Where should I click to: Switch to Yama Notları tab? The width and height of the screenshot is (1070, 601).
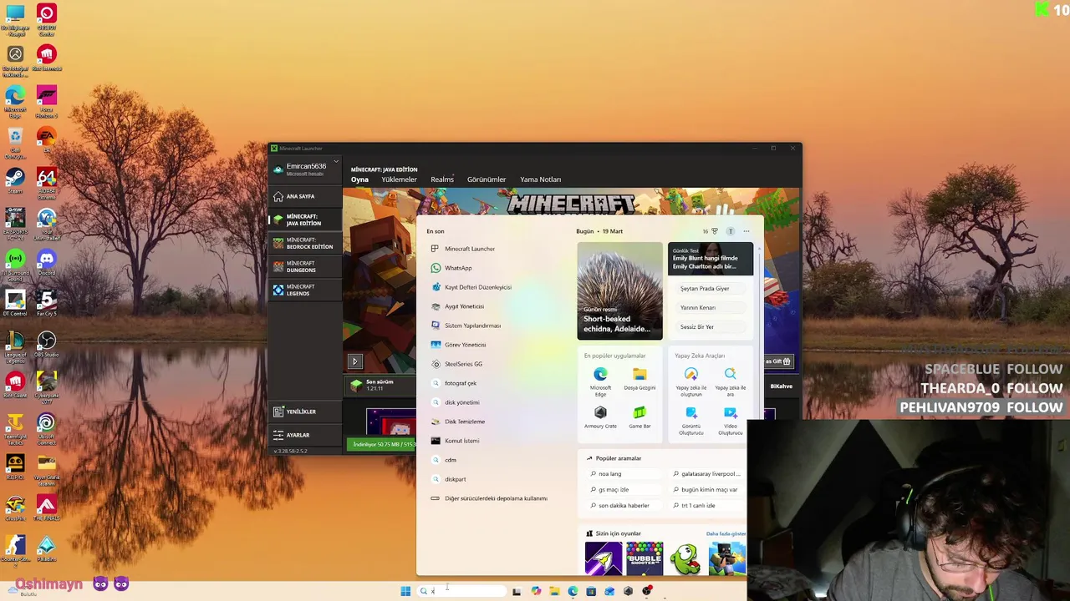coord(540,179)
